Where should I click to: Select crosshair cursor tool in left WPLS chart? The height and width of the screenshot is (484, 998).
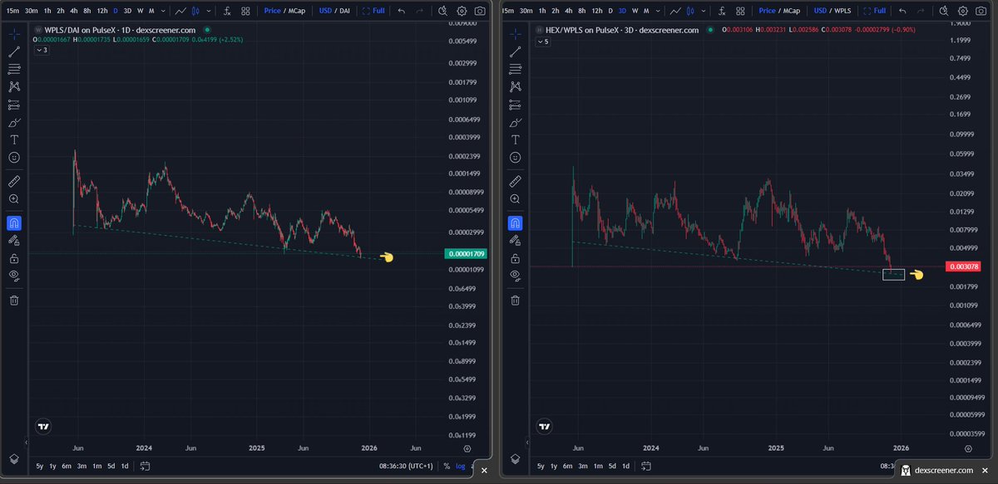point(14,33)
